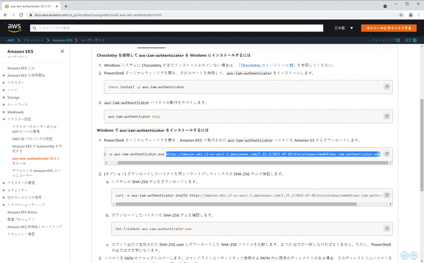The width and height of the screenshot is (424, 263).
Task: Click the tab search dropdown in title bar
Action: tap(385, 6)
